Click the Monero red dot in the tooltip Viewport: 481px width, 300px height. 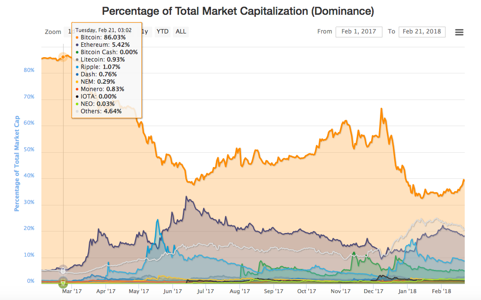77,89
